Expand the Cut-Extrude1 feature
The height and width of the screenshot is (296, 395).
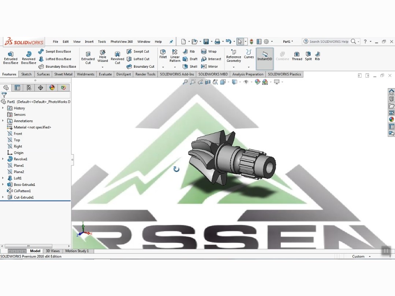point(3,197)
